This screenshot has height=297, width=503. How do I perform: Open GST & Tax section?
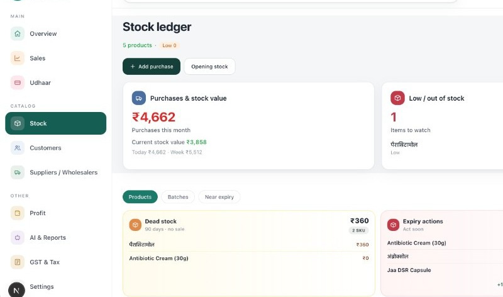click(x=56, y=262)
